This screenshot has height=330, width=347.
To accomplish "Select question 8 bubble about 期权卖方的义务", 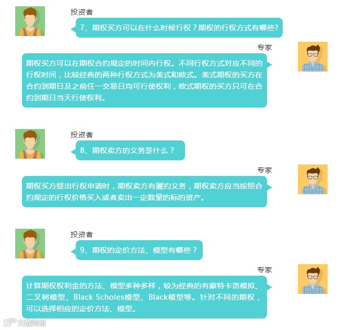I will coord(128,150).
